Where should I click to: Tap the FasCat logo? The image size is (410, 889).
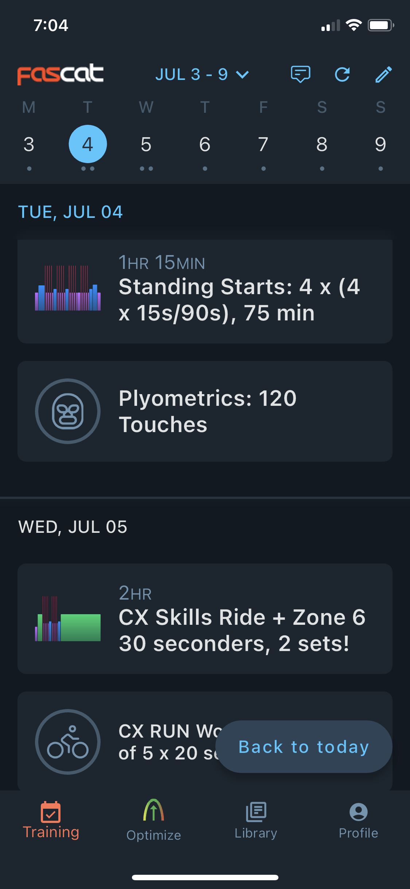[x=60, y=74]
